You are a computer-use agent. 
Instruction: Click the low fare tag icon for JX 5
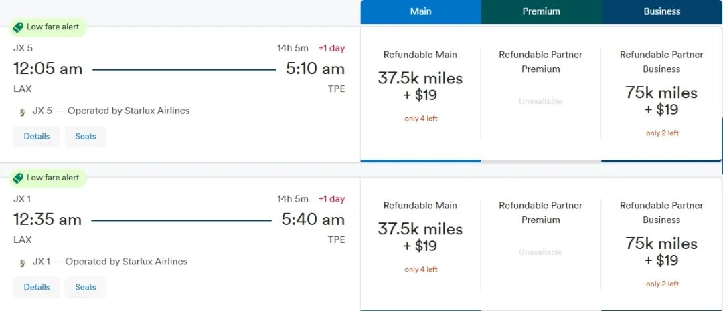19,27
